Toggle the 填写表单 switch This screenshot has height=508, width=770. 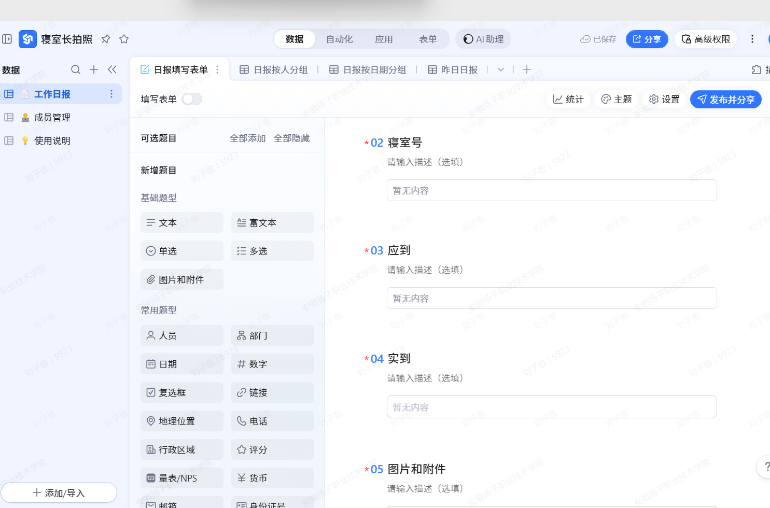pyautogui.click(x=191, y=98)
